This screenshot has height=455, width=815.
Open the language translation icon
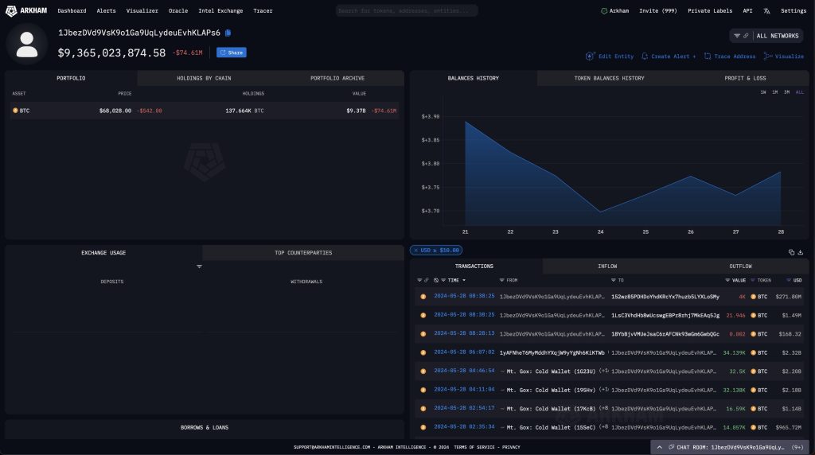coord(766,11)
